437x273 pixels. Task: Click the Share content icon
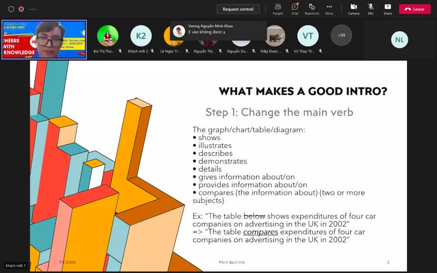tap(387, 8)
